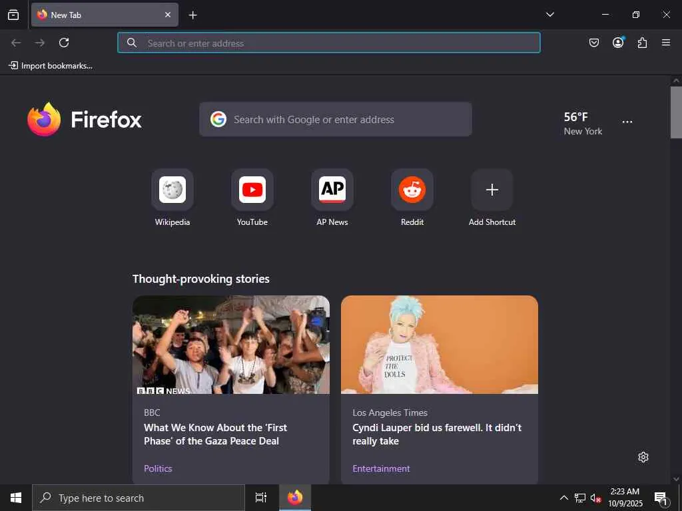Open the Pocket save icon
Viewport: 682px width, 511px height.
593,43
